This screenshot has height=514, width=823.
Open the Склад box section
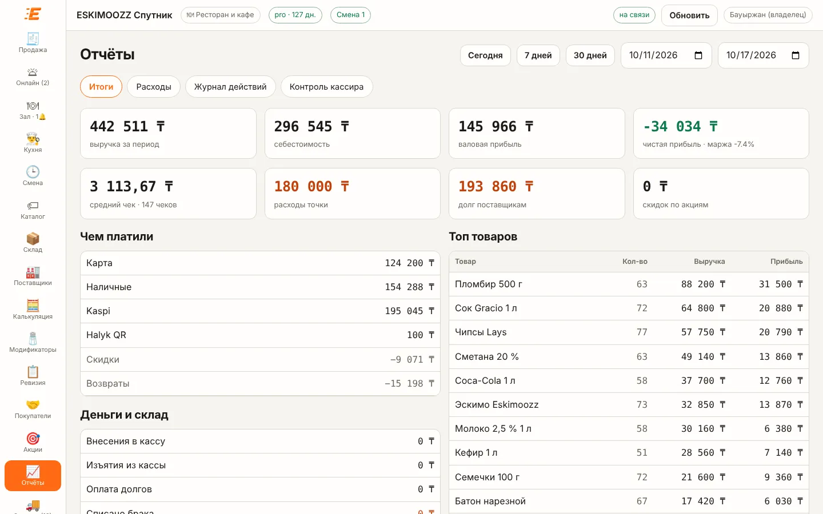click(x=33, y=243)
